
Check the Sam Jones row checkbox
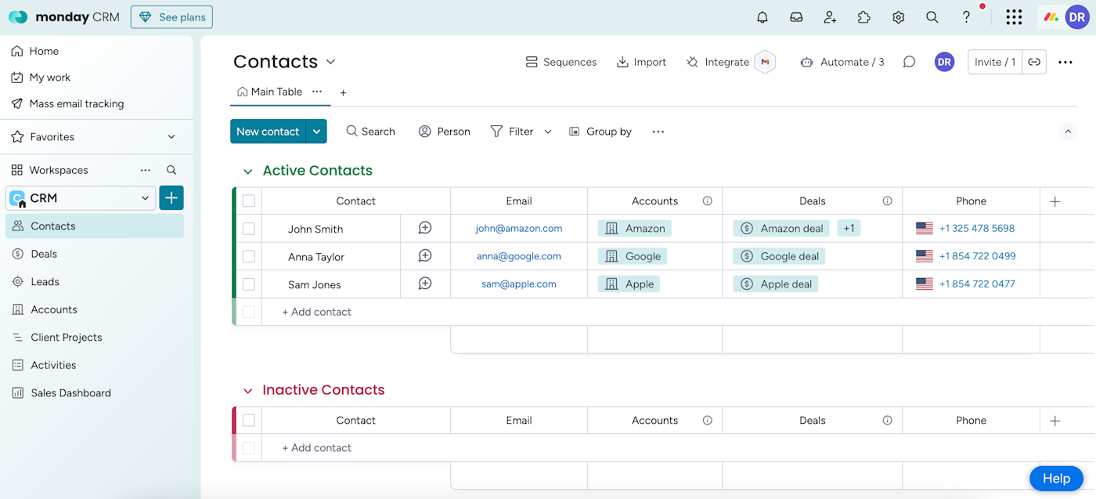(x=249, y=284)
